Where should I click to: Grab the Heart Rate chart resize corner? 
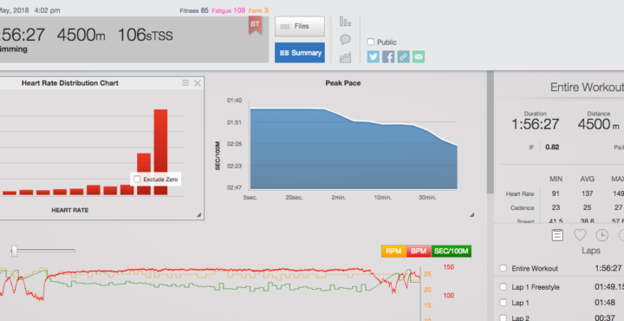pyautogui.click(x=198, y=215)
